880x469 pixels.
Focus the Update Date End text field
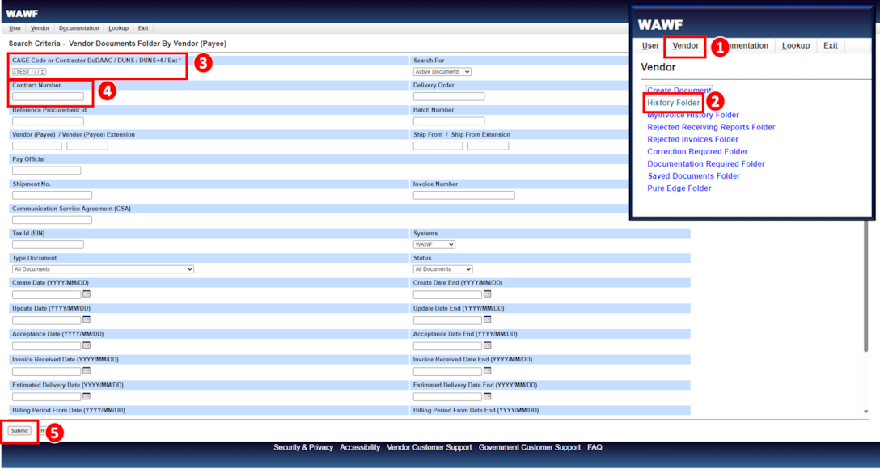[447, 320]
